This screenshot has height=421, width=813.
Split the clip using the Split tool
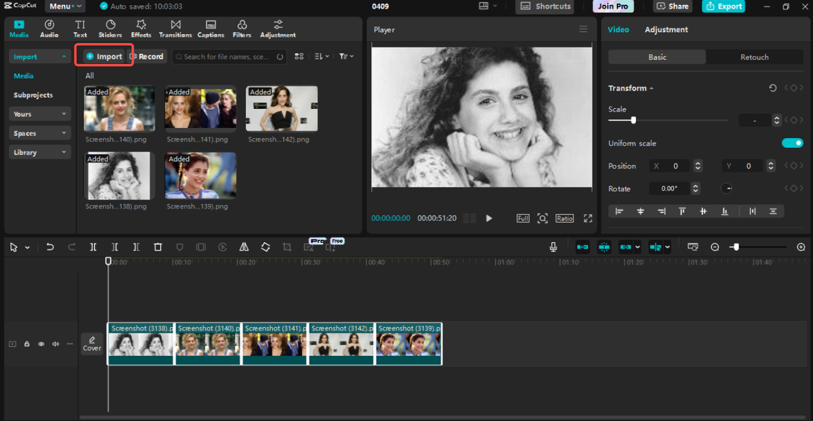(93, 246)
